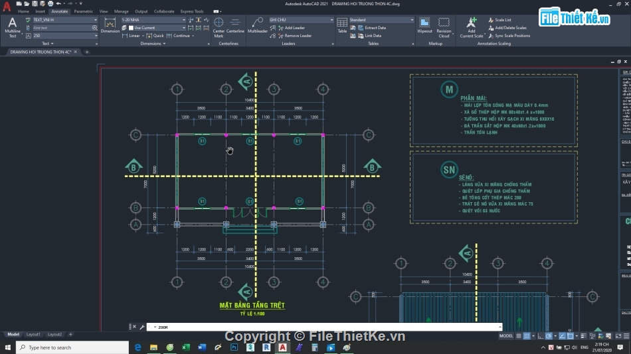This screenshot has height=354, width=631.
Task: Select the Centerline tool
Action: [235, 25]
